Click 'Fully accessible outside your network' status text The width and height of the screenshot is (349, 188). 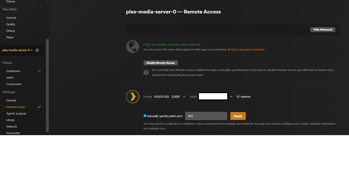pyautogui.click(x=172, y=45)
